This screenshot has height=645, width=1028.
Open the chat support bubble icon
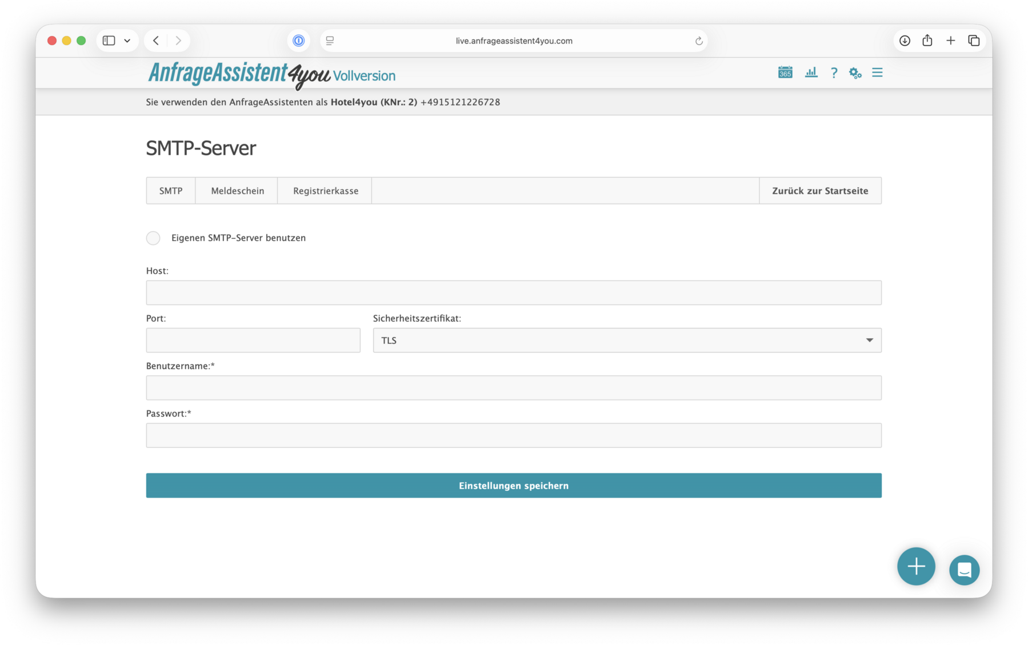[964, 570]
